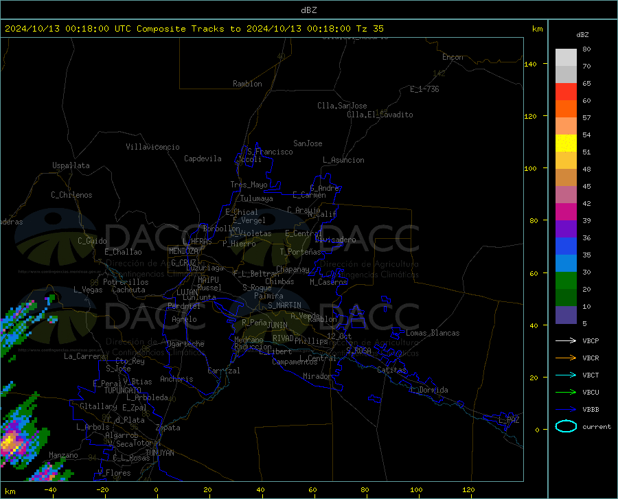Click the 'VBCT' legend label
This screenshot has height=499, width=618.
[591, 375]
